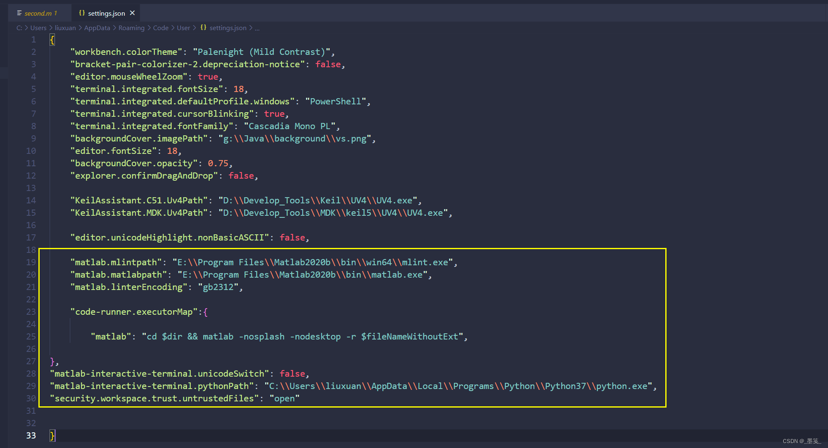Open the Roaming breadcrumb segment

(x=131, y=28)
